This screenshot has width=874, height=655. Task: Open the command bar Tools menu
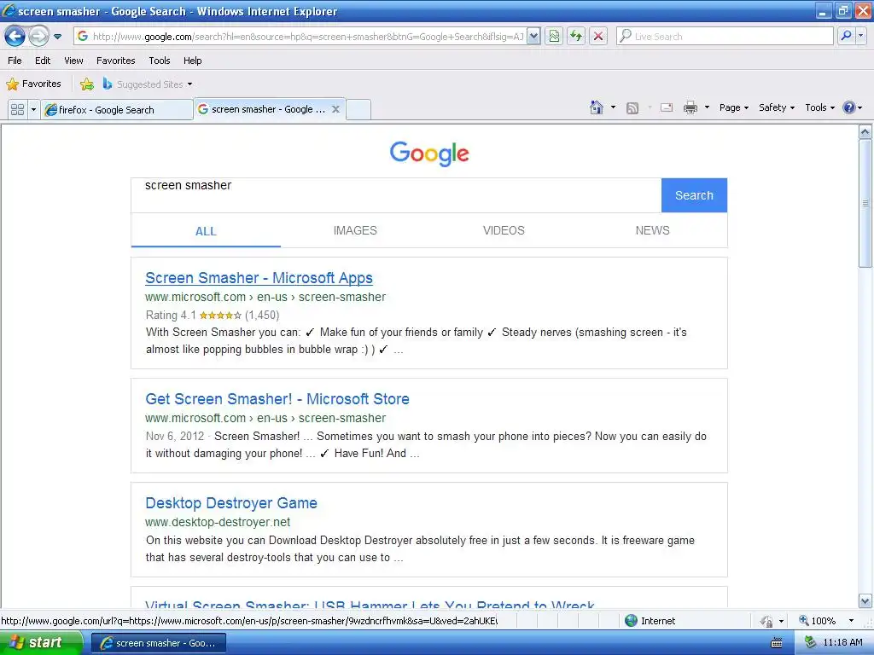pyautogui.click(x=819, y=107)
